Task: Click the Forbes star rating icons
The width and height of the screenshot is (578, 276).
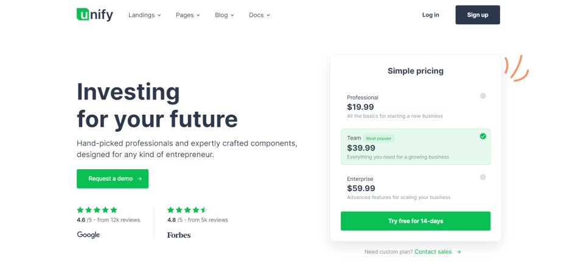Action: point(187,210)
